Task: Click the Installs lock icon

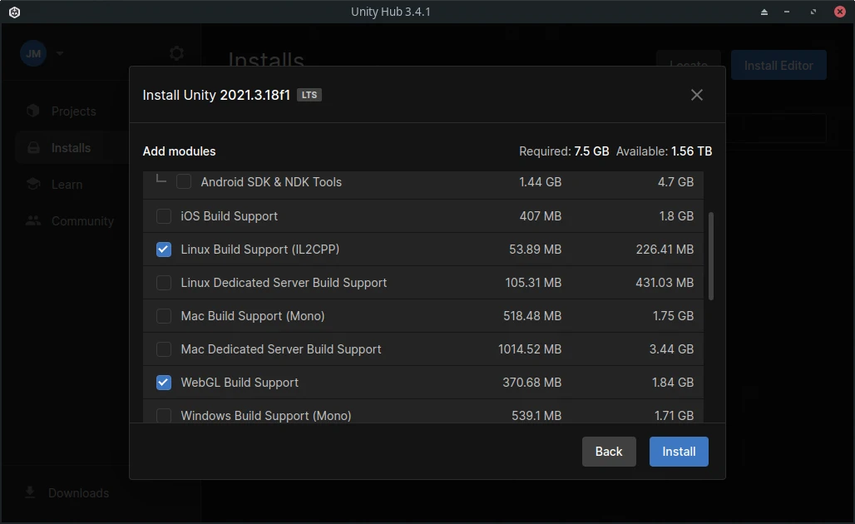Action: 33,148
